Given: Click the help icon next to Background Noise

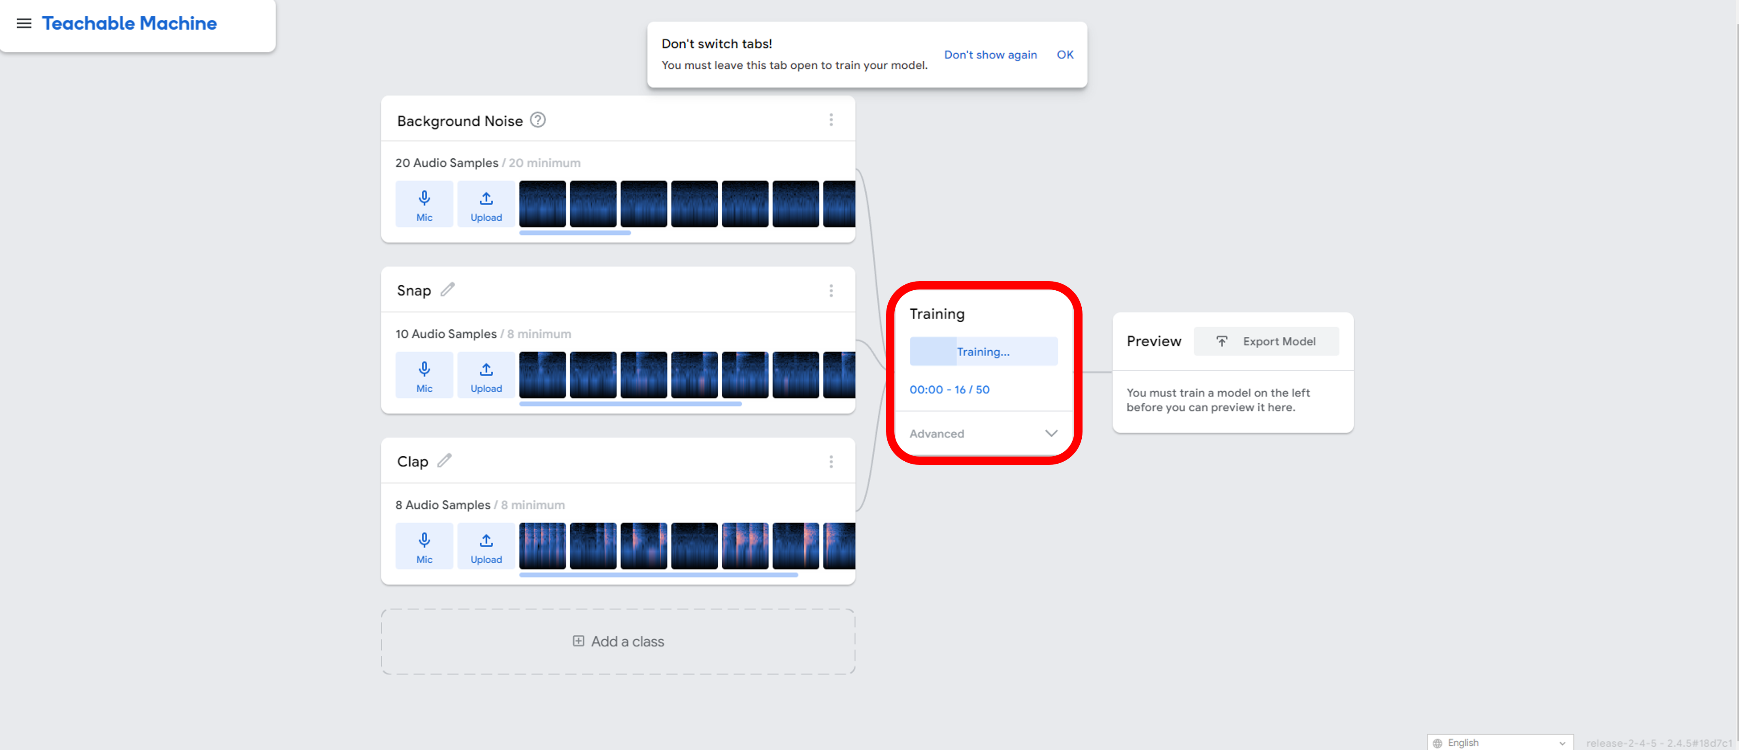Looking at the screenshot, I should [x=538, y=120].
